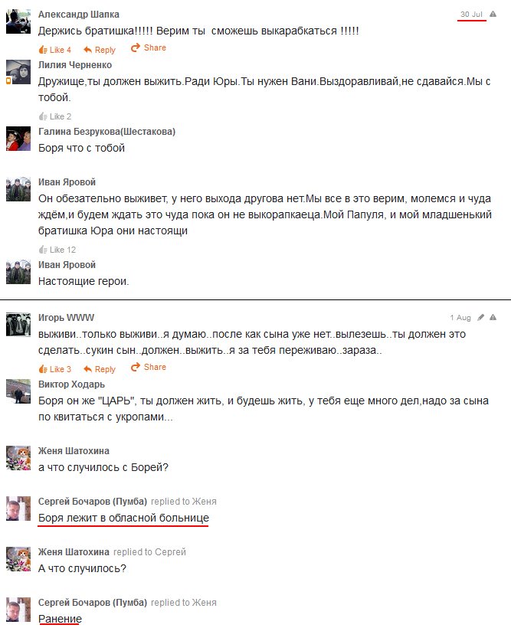Image resolution: width=511 pixels, height=628 pixels.
Task: Share Игорь WWW's comment
Action: click(x=149, y=367)
